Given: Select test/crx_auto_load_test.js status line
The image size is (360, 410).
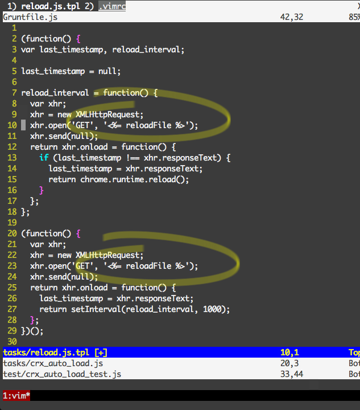Looking at the screenshot, I should point(181,374).
